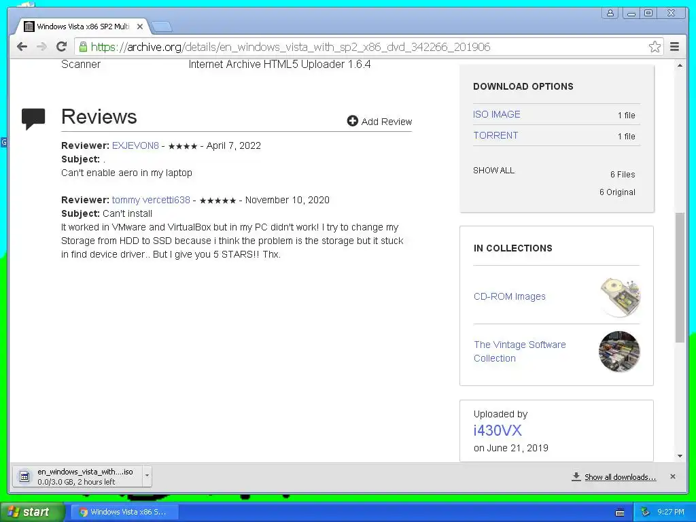
Task: Go forward with the browser forward arrow
Action: pos(41,47)
